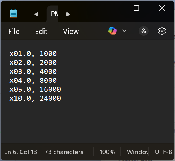175x161 pixels.
Task: Click the Windows line ending indicator
Action: pos(137,152)
